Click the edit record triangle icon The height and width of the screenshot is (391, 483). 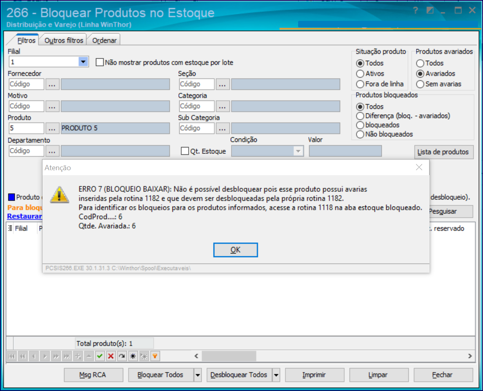[89, 356]
